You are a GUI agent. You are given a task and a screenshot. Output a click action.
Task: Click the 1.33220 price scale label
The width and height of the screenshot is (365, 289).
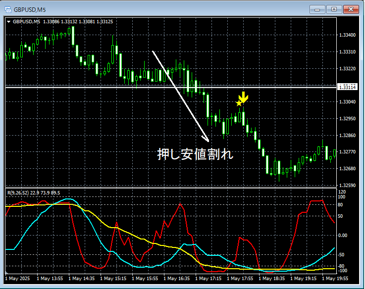pos(347,69)
